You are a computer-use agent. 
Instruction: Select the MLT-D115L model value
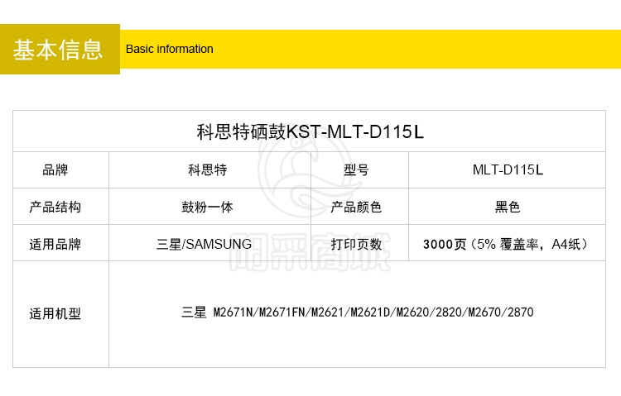[508, 170]
